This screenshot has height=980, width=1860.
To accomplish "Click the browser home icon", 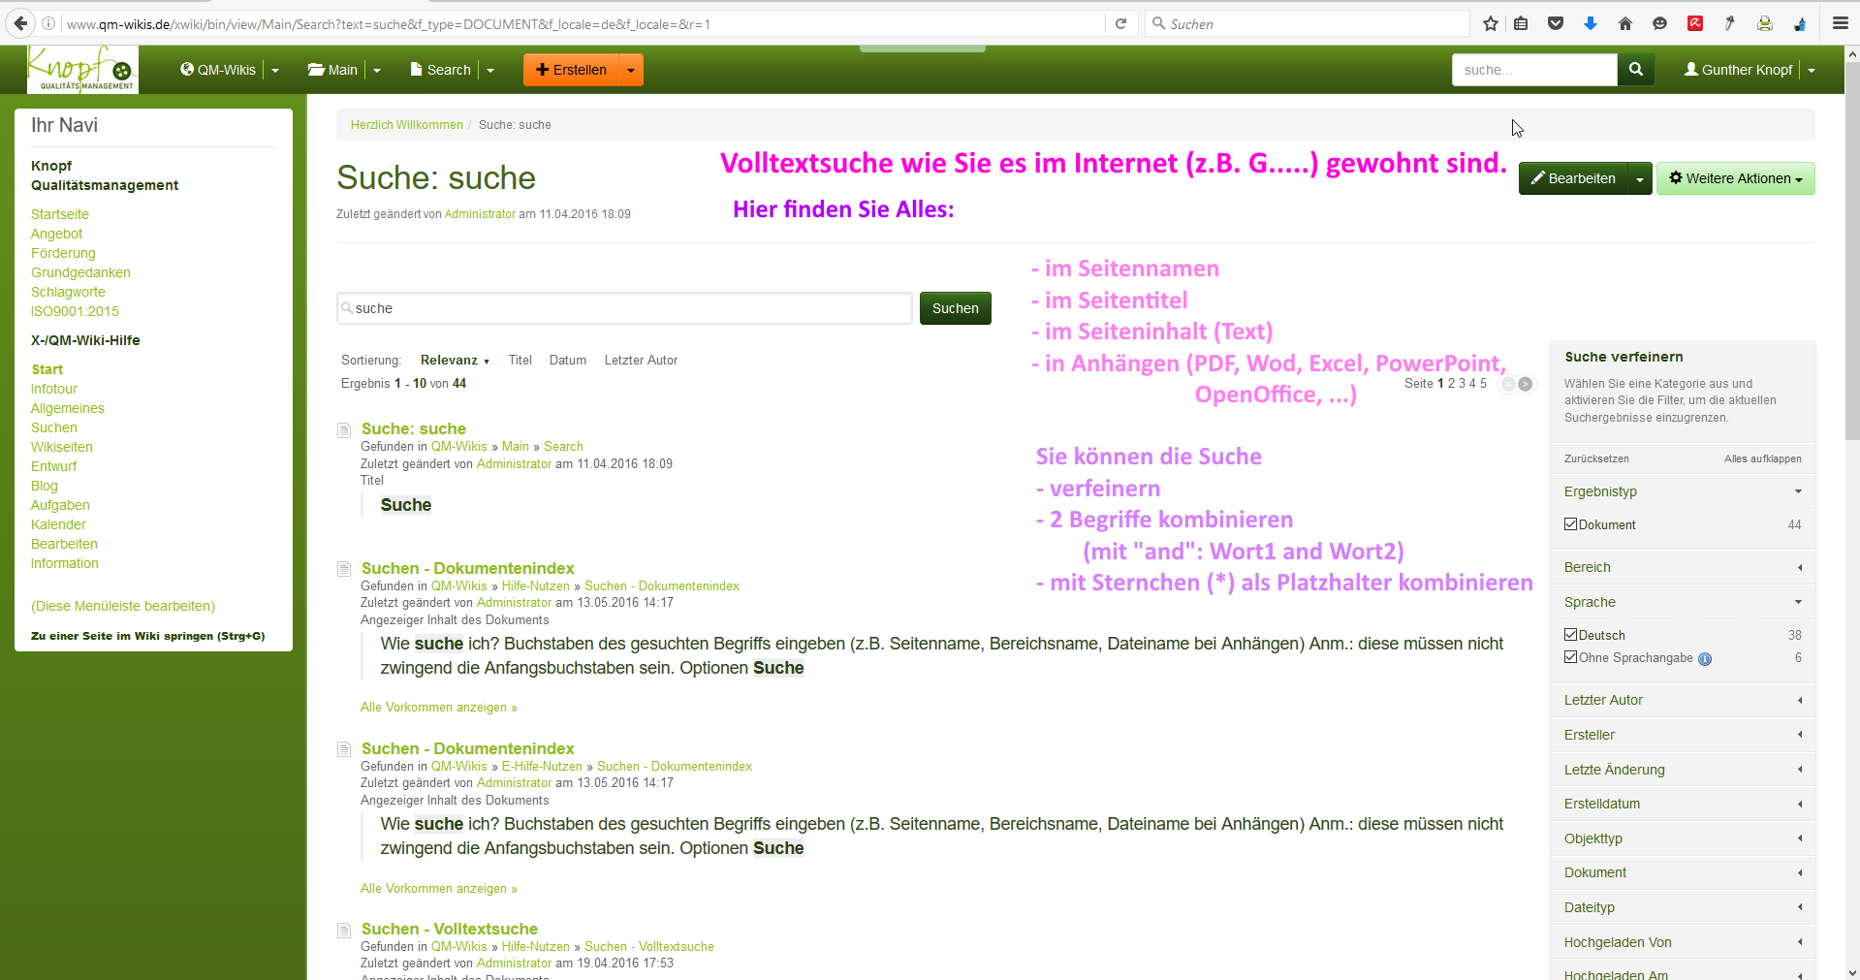I will click(1625, 24).
